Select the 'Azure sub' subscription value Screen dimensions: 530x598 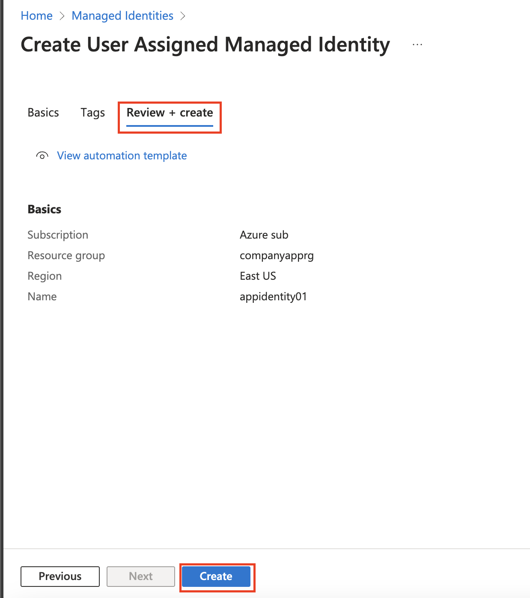pos(264,235)
